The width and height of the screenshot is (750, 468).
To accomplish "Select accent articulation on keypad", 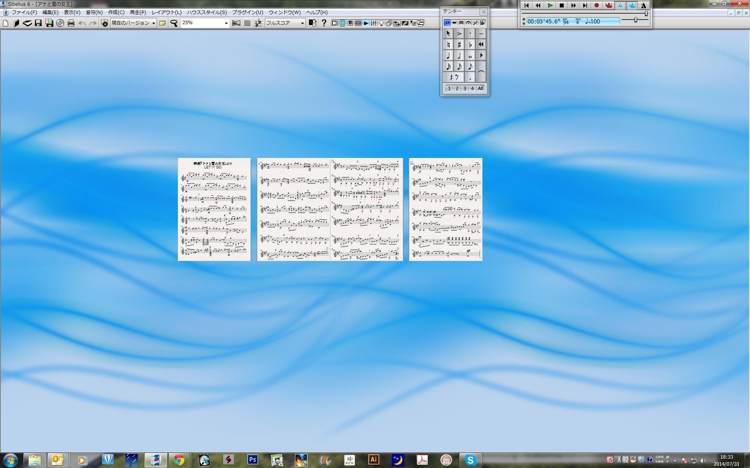I will [459, 34].
